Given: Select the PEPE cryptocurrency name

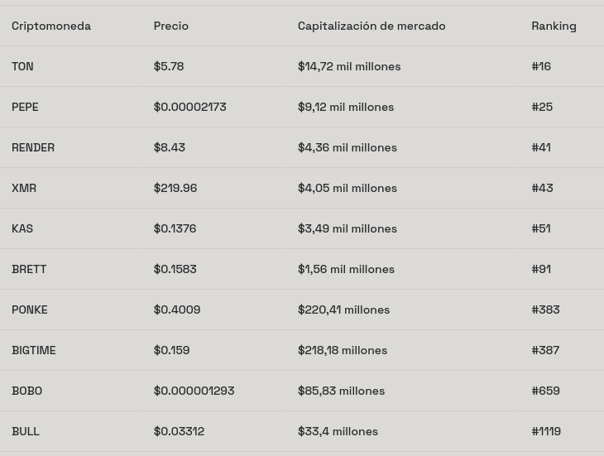Looking at the screenshot, I should (x=25, y=107).
